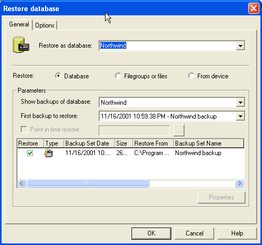Toggle the Restore checkbox for Northwind backup
262x245 pixels.
[30, 153]
